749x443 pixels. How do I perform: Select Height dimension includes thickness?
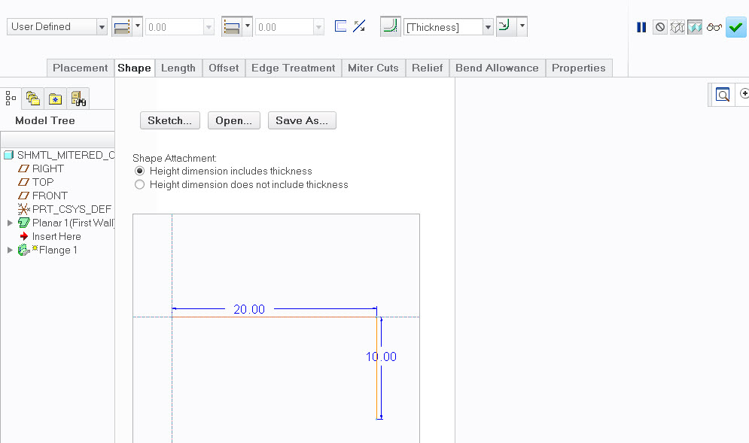click(x=139, y=171)
